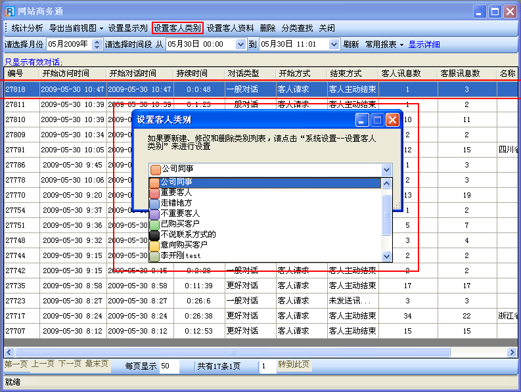Pick 不重要客人 in the dropdown list
The image size is (521, 392).
pos(179,213)
